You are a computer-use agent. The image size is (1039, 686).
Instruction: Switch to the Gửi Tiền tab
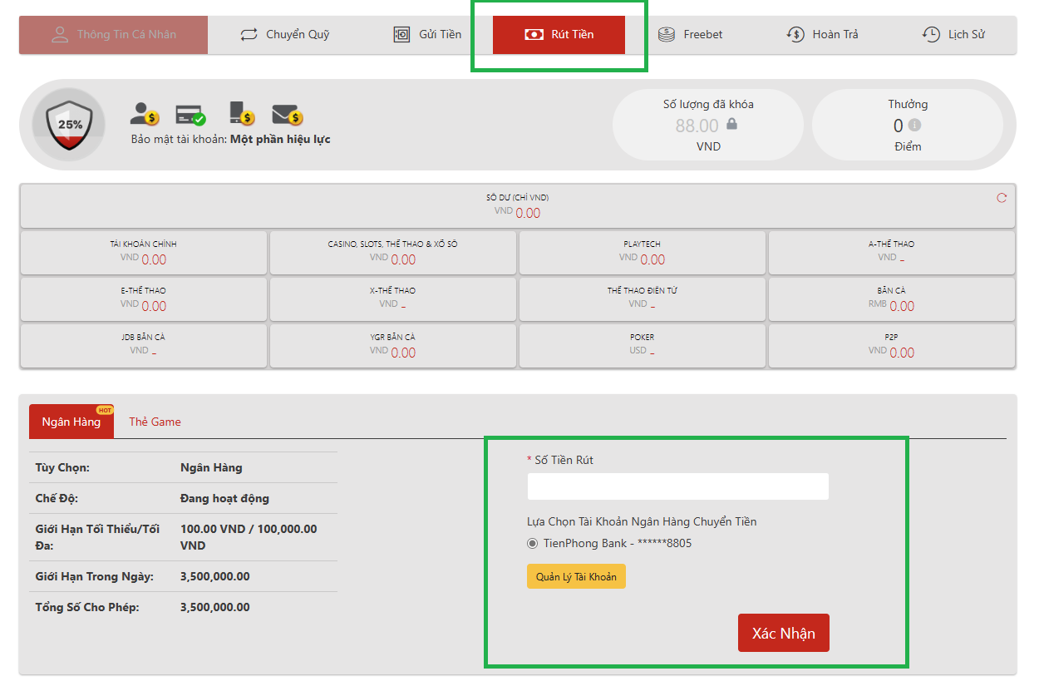427,35
